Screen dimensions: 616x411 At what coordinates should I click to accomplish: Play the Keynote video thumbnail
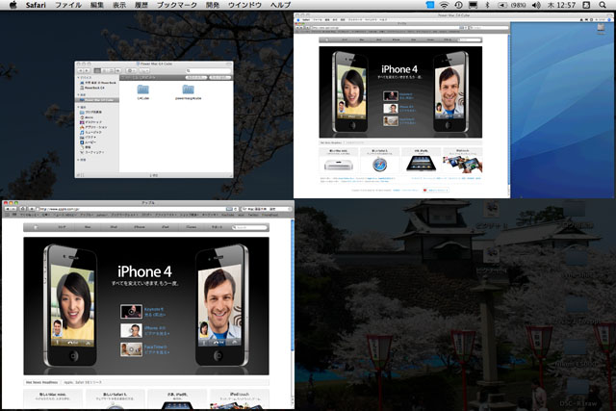coord(131,312)
